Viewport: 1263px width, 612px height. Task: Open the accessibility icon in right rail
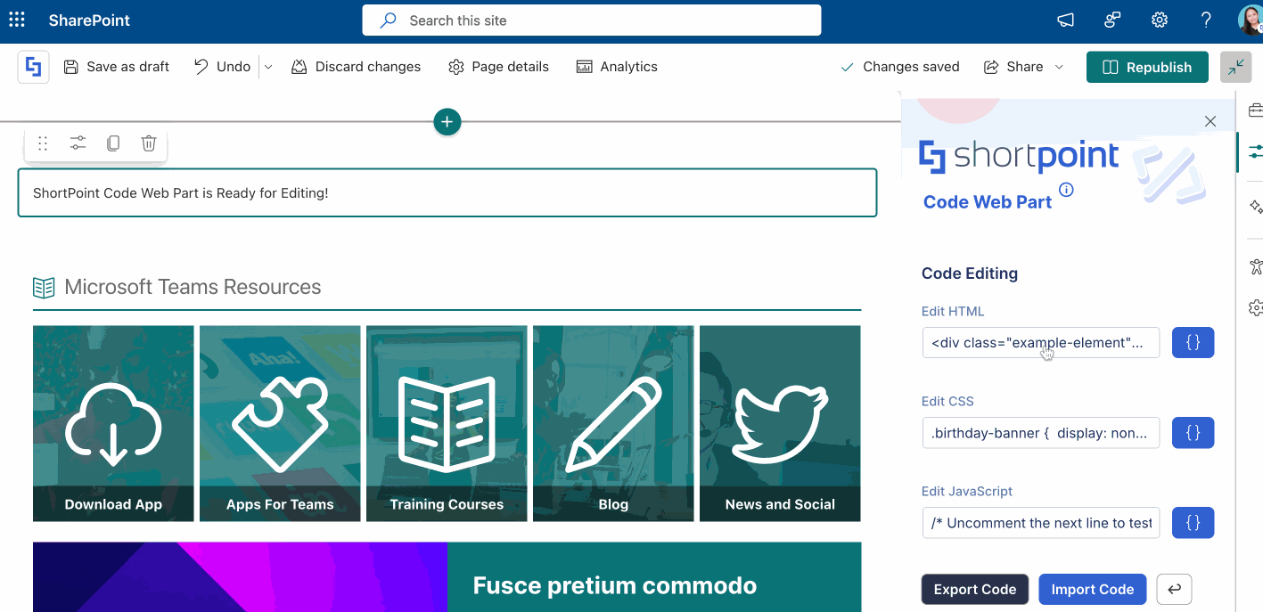click(1255, 266)
